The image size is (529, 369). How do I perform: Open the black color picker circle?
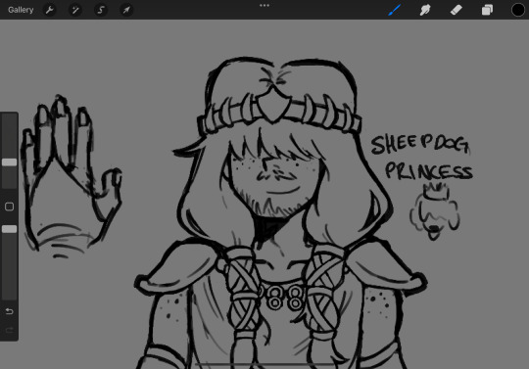click(518, 10)
